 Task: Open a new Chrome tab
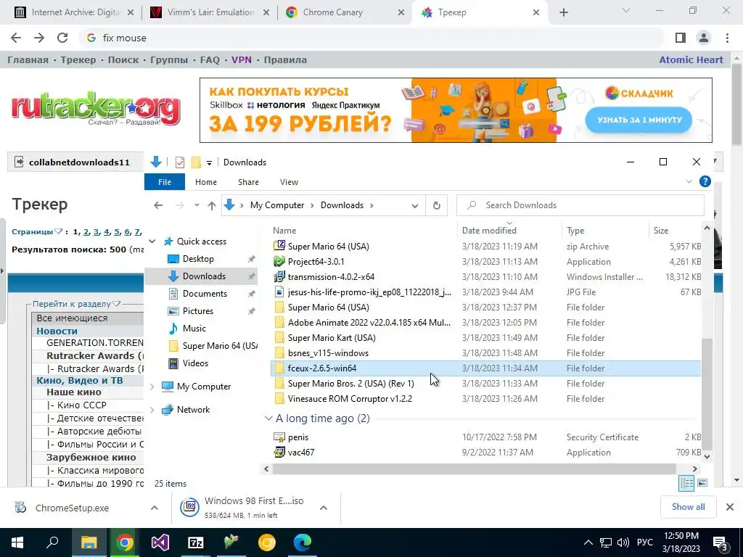pos(563,13)
